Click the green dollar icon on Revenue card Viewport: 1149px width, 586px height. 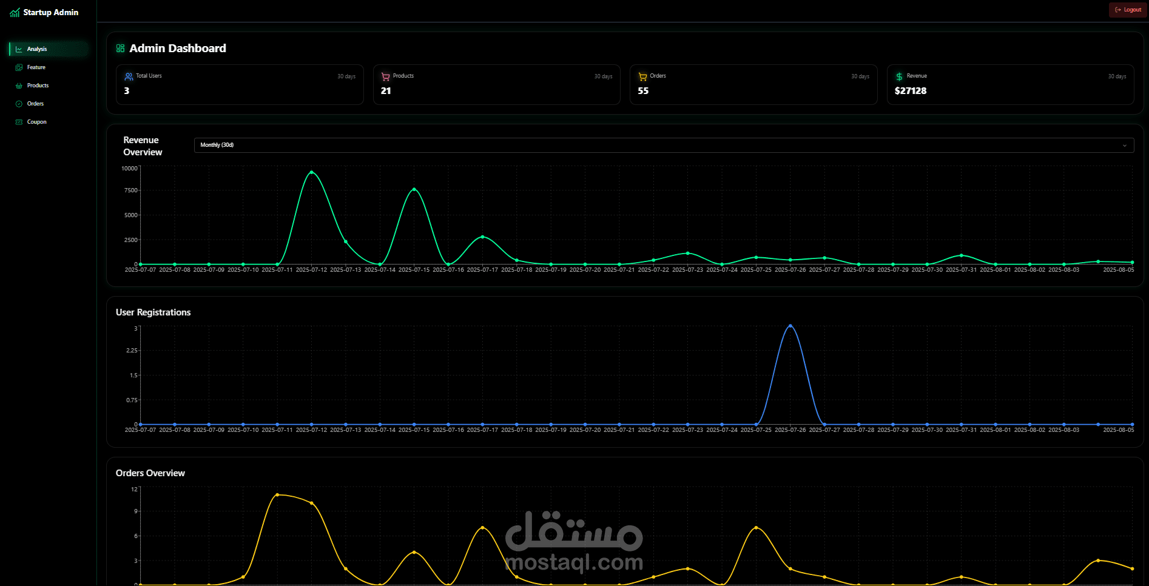pos(899,76)
